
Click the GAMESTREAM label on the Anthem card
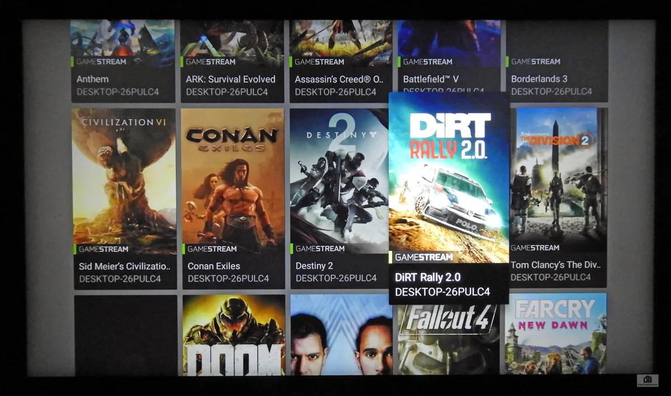pos(100,62)
